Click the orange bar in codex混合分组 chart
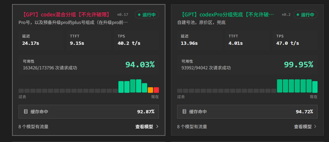 pos(150,90)
